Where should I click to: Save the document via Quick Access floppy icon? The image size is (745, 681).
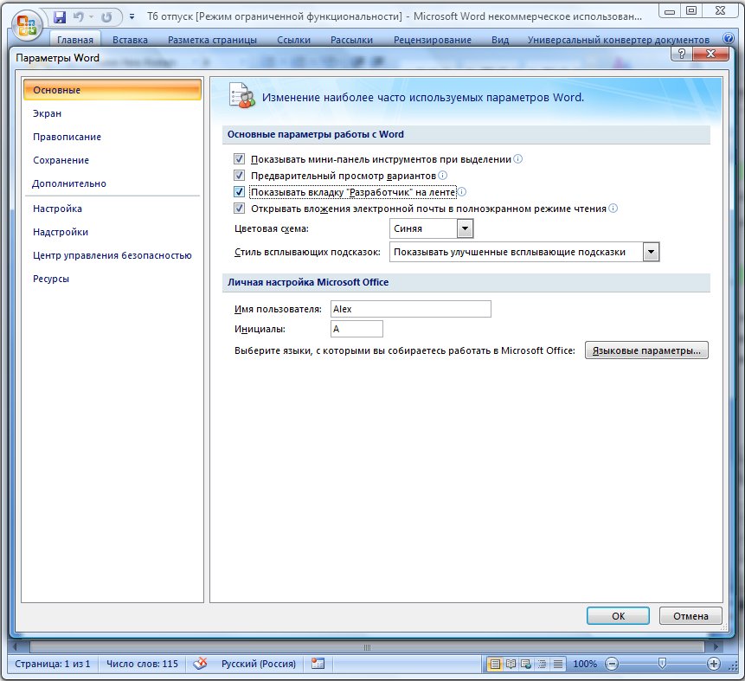[60, 17]
